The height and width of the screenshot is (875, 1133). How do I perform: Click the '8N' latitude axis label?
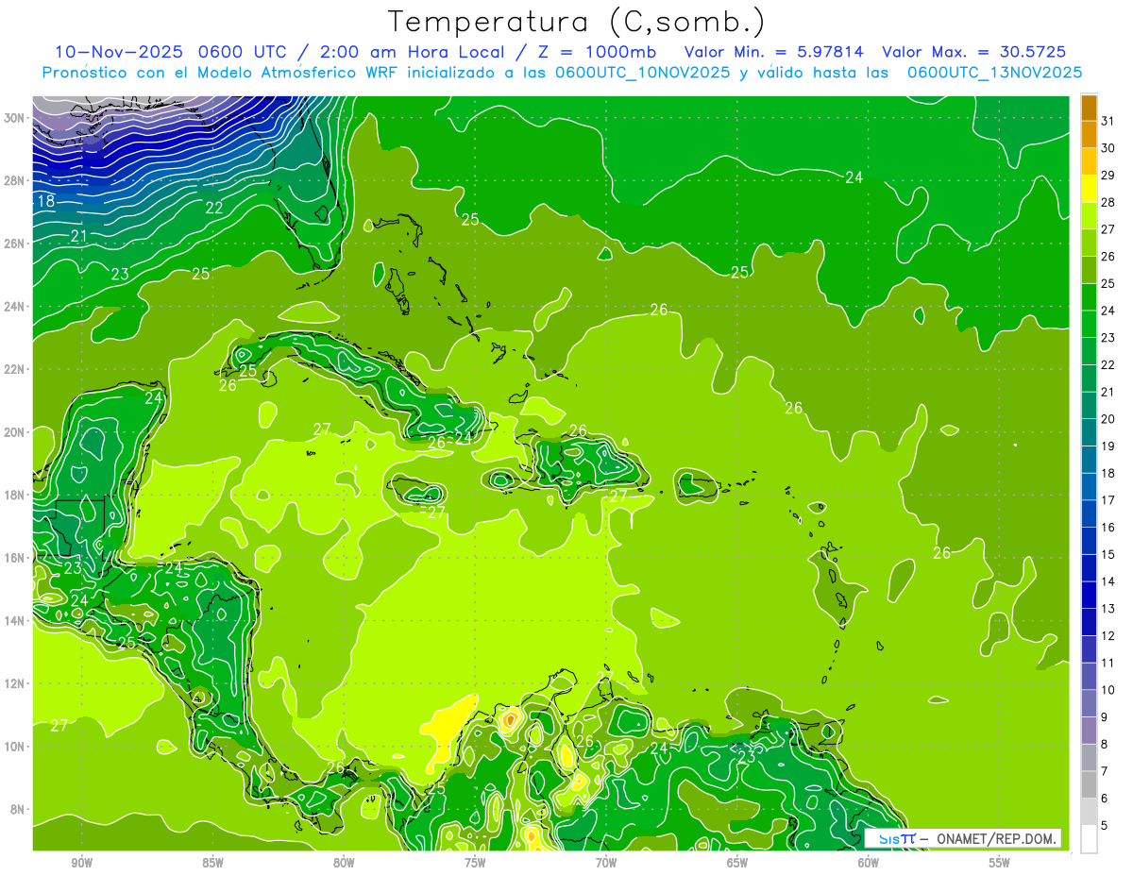point(18,810)
